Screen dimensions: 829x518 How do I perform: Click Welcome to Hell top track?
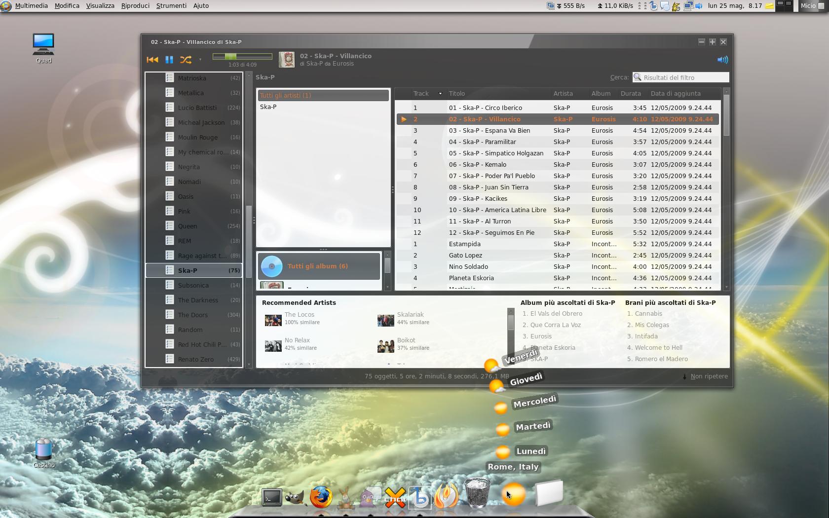(658, 347)
